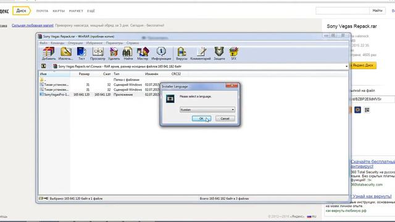Viewport: 395px width, 222px height.
Task: Click the Добавить (Add) WinRAR toolbar icon
Action: click(49, 54)
